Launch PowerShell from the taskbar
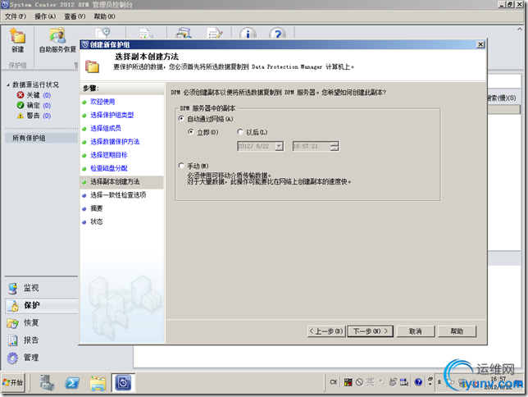Screen dimensions: 528x397 click(72, 383)
